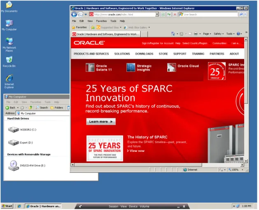Open the My Documents desktop icon
Screen dimensions: 259x210
point(9,7)
